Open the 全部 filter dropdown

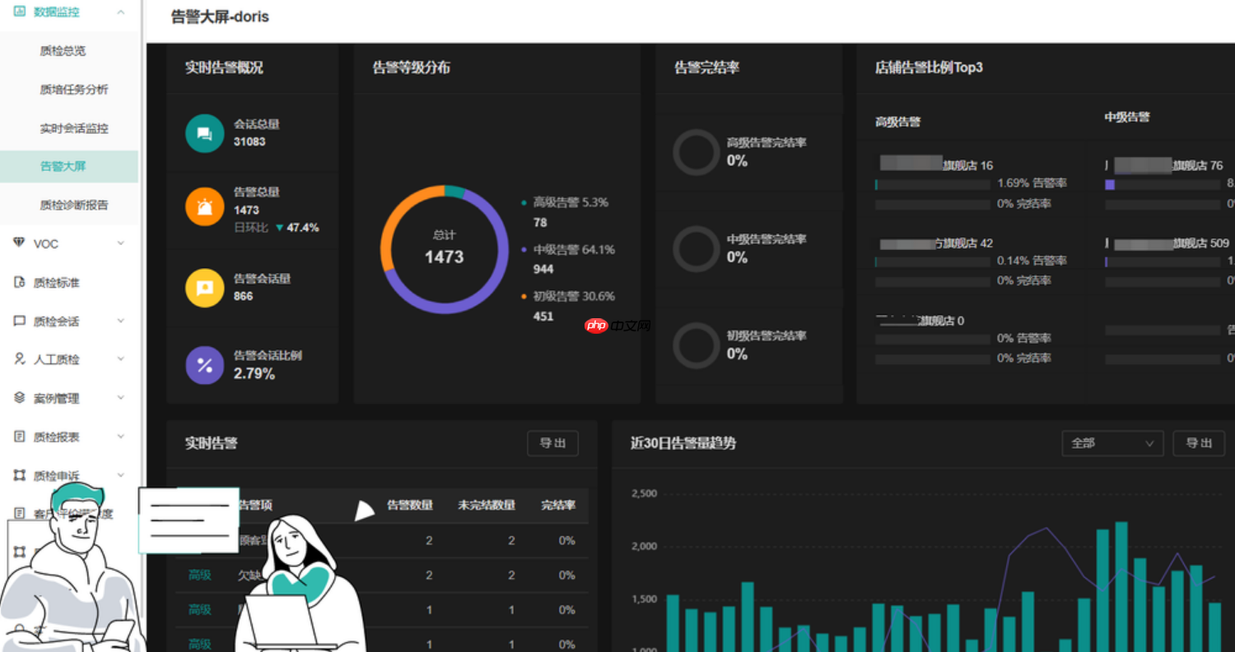pyautogui.click(x=1111, y=443)
